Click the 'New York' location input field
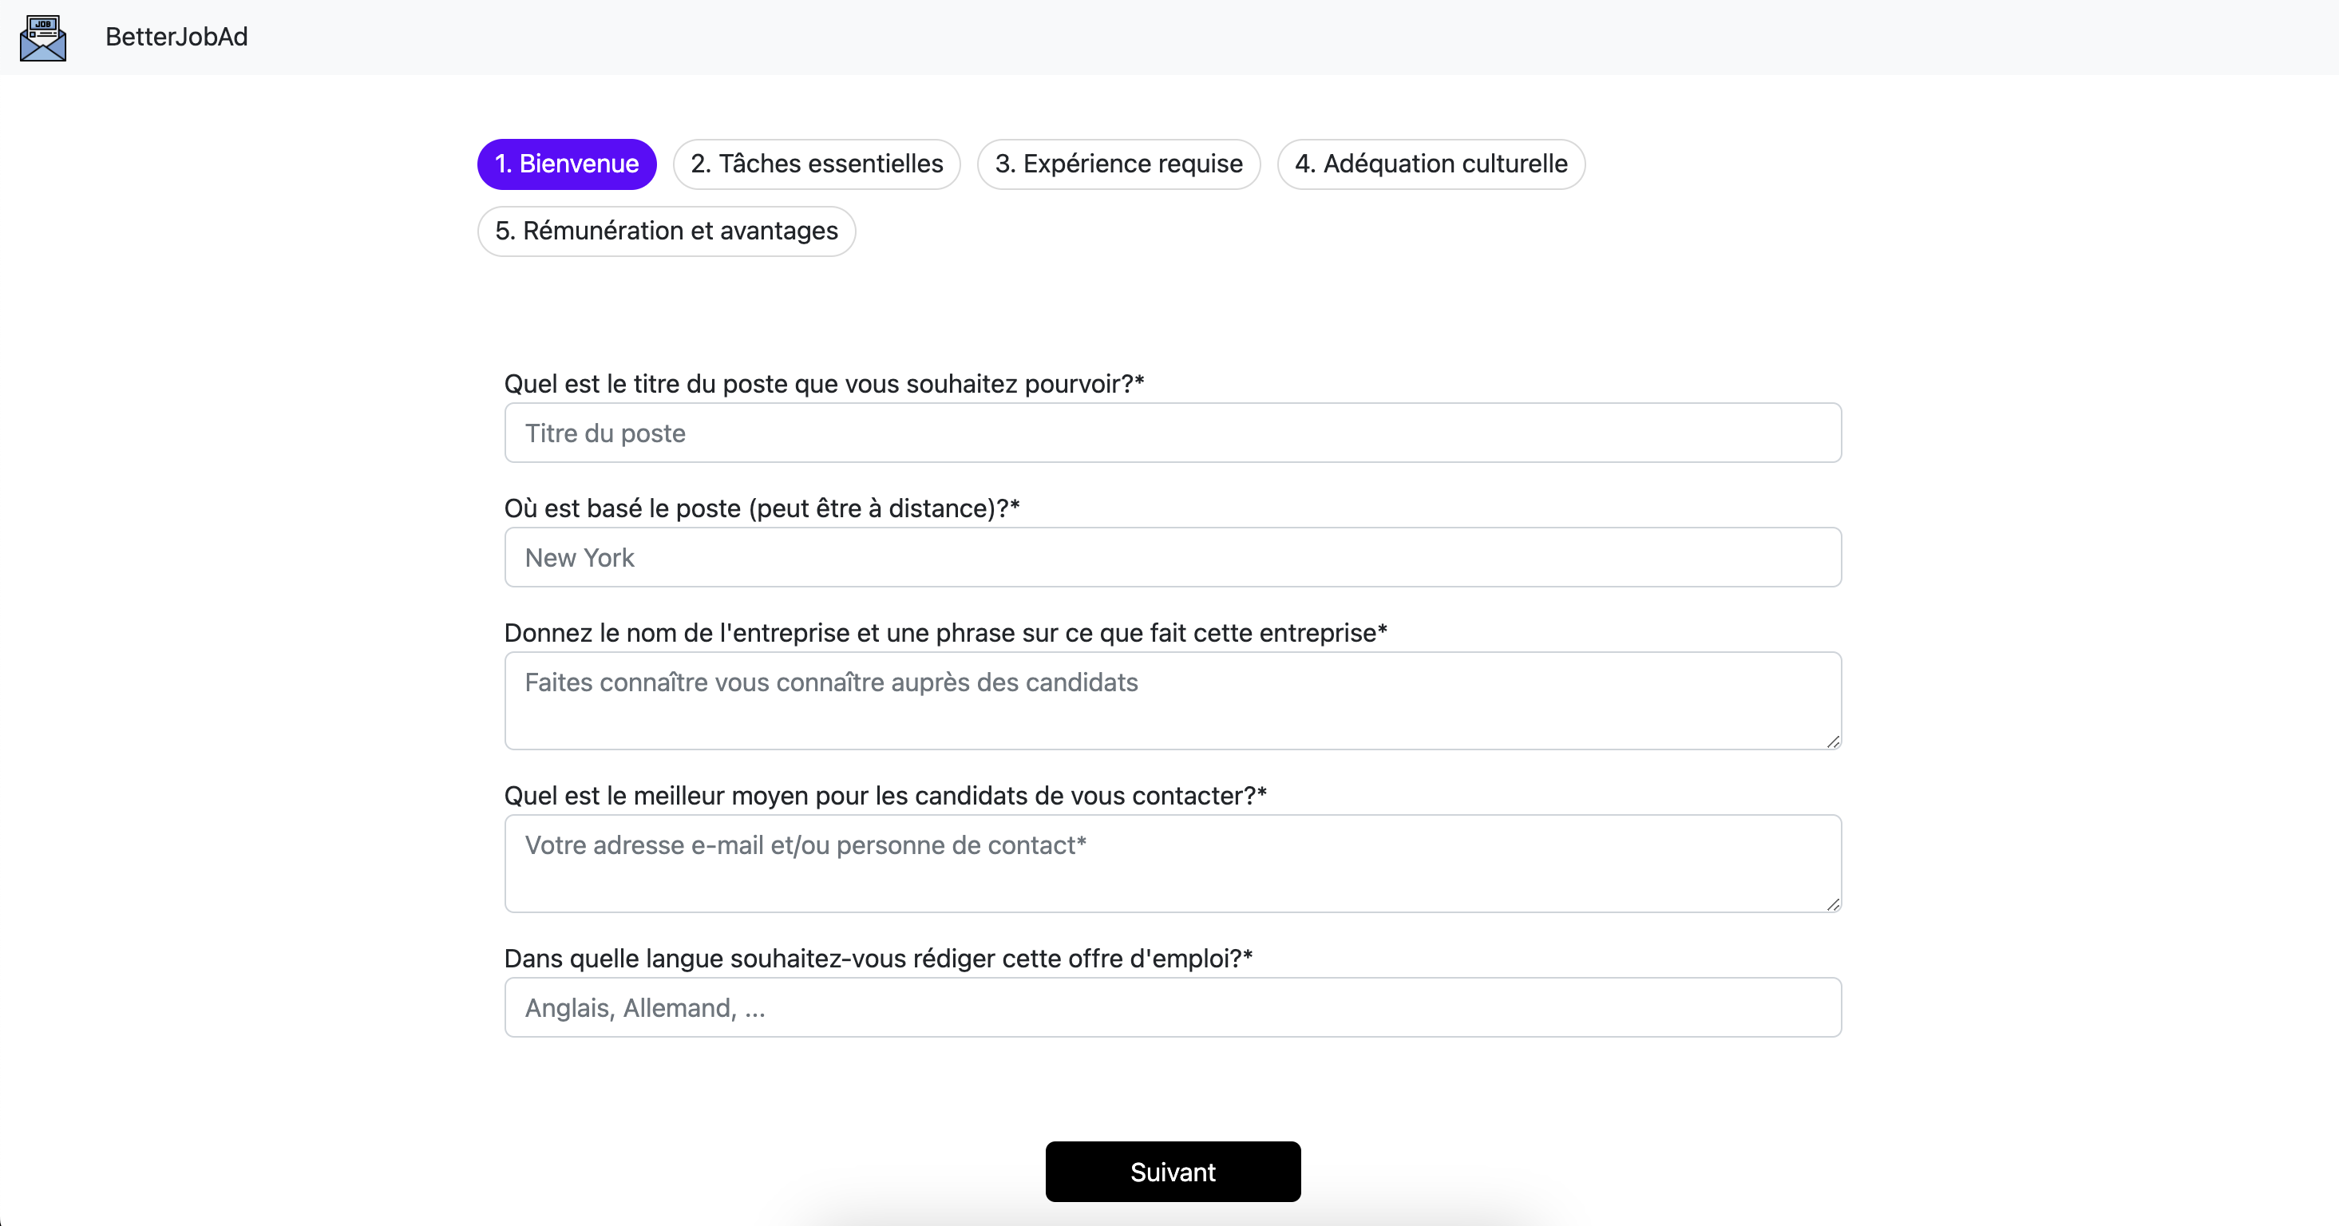This screenshot has width=2339, height=1226. pyautogui.click(x=1173, y=556)
